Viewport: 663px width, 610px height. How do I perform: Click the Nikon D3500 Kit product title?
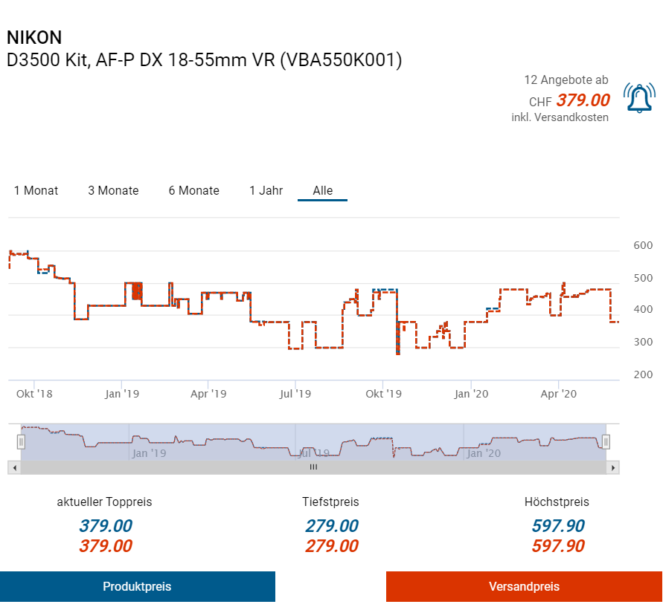pos(204,60)
